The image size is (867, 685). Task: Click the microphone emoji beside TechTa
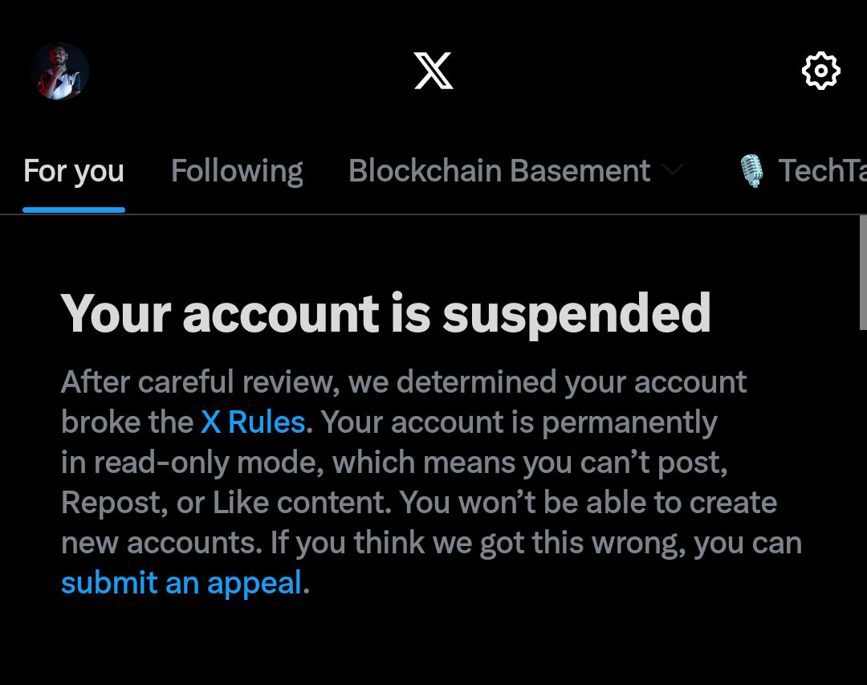(x=751, y=171)
